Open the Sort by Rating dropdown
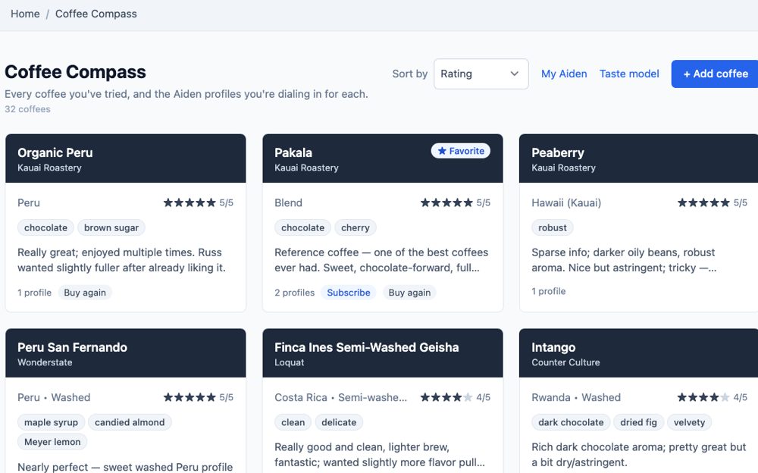Image resolution: width=758 pixels, height=473 pixels. pyautogui.click(x=481, y=74)
